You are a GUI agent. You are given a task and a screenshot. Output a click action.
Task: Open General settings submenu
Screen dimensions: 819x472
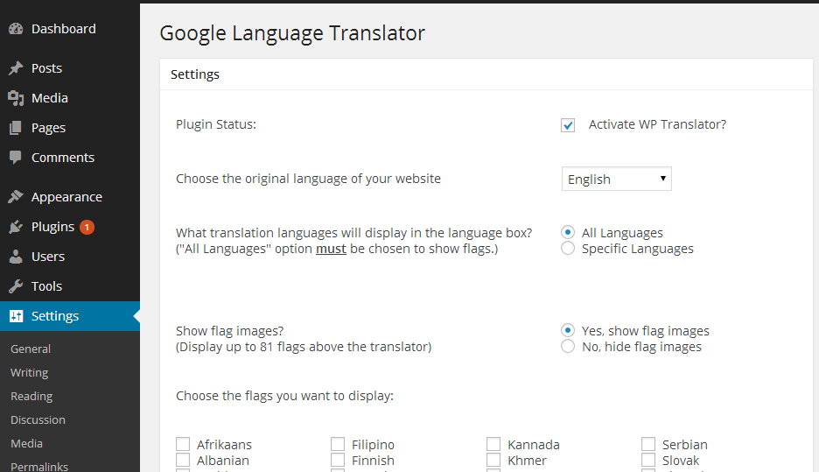coord(31,349)
